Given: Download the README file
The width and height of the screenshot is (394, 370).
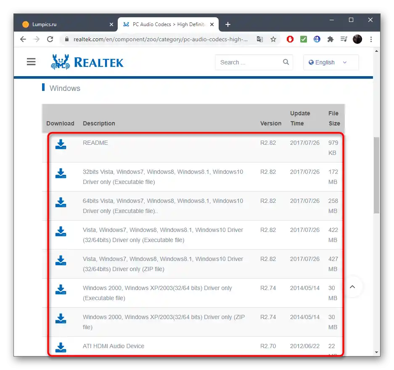Looking at the screenshot, I should click(61, 144).
